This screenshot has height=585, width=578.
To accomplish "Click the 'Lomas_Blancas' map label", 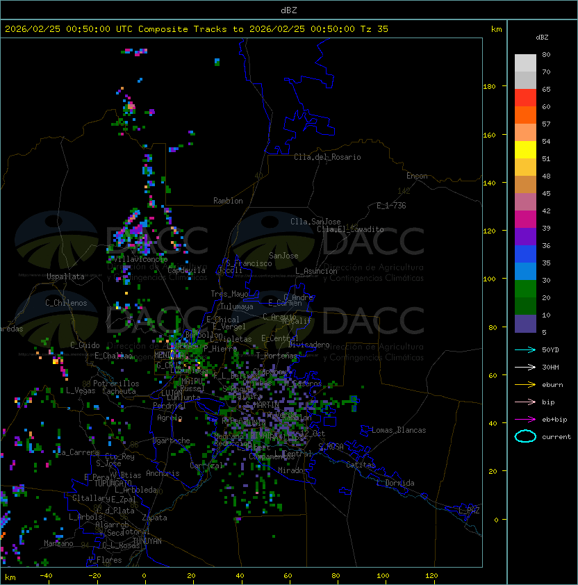I will coord(399,430).
